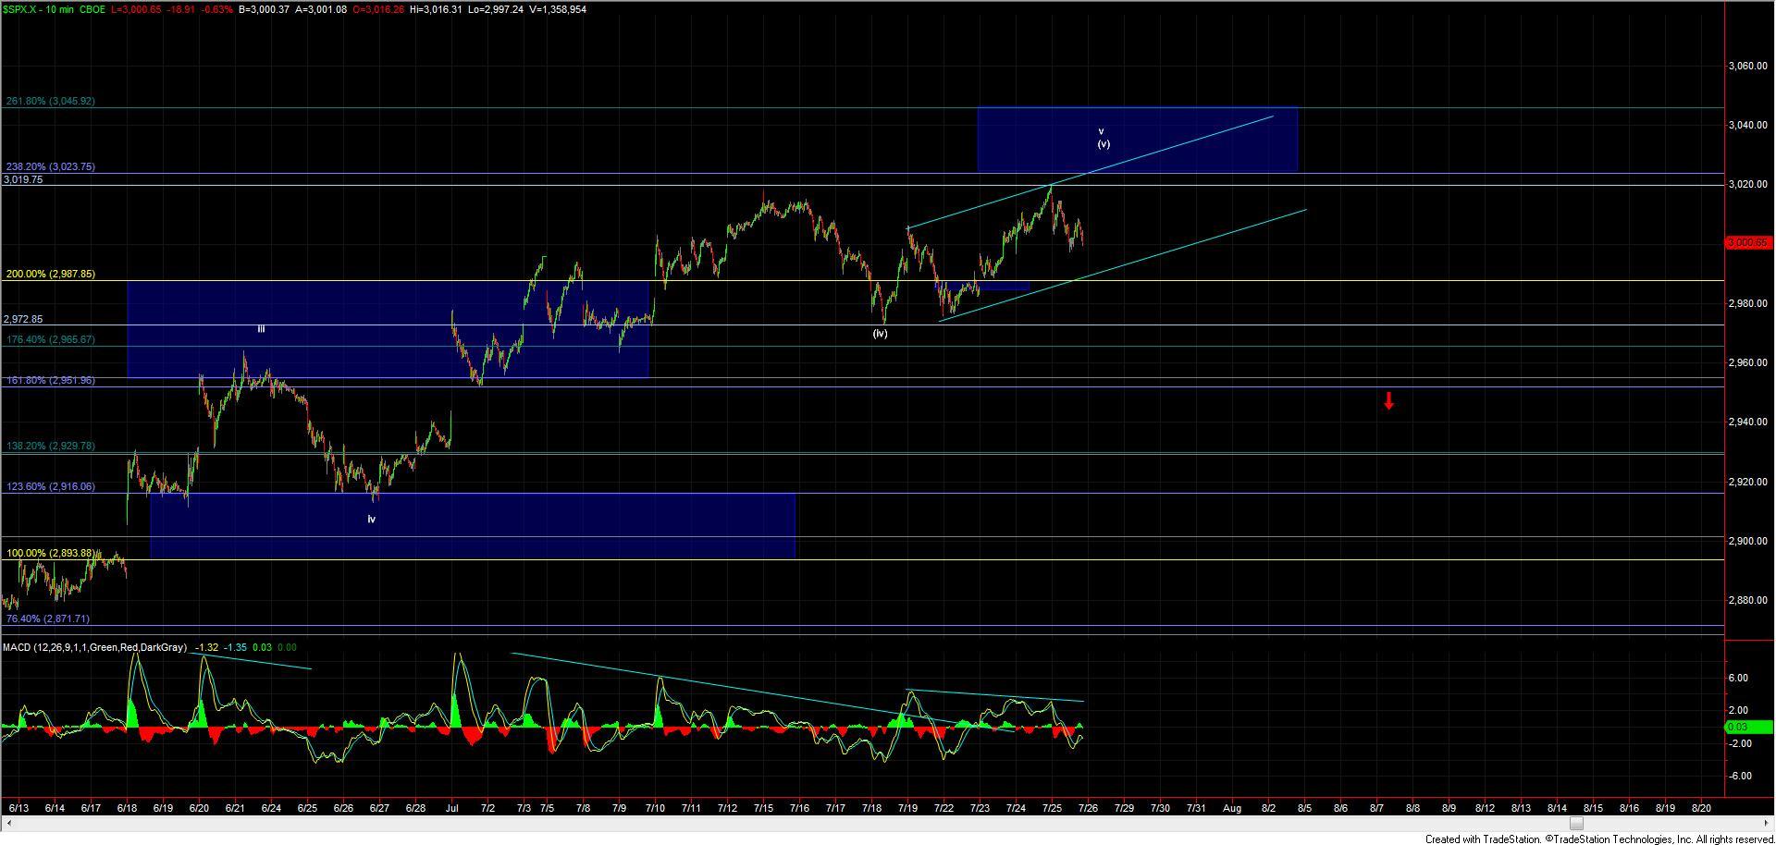Image resolution: width=1776 pixels, height=845 pixels.
Task: Click the iii wave count label
Action: pos(261,329)
